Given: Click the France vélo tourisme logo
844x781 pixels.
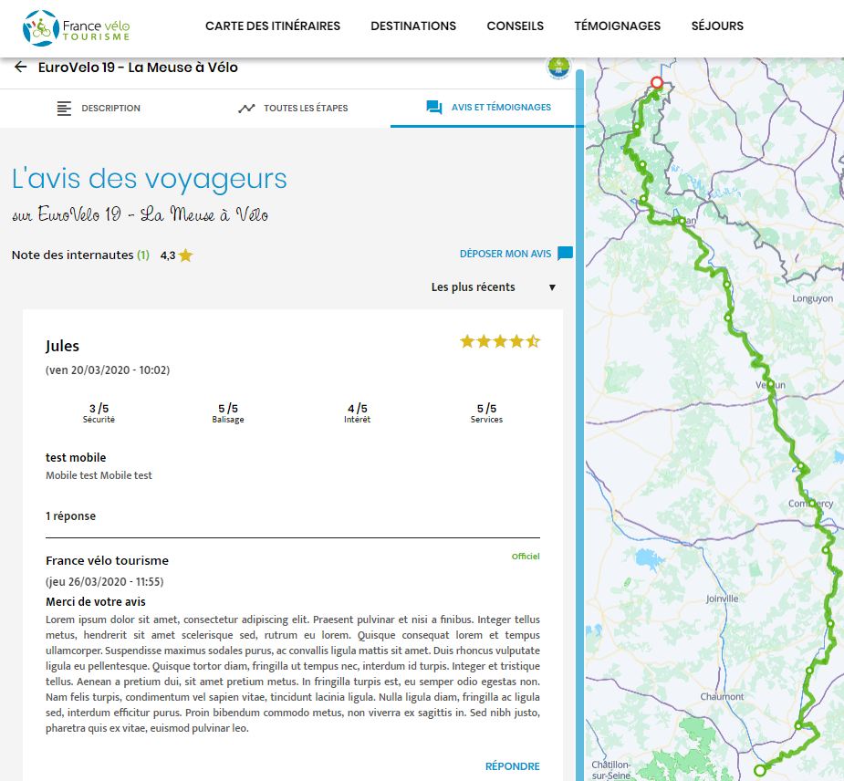Looking at the screenshot, I should [77, 26].
